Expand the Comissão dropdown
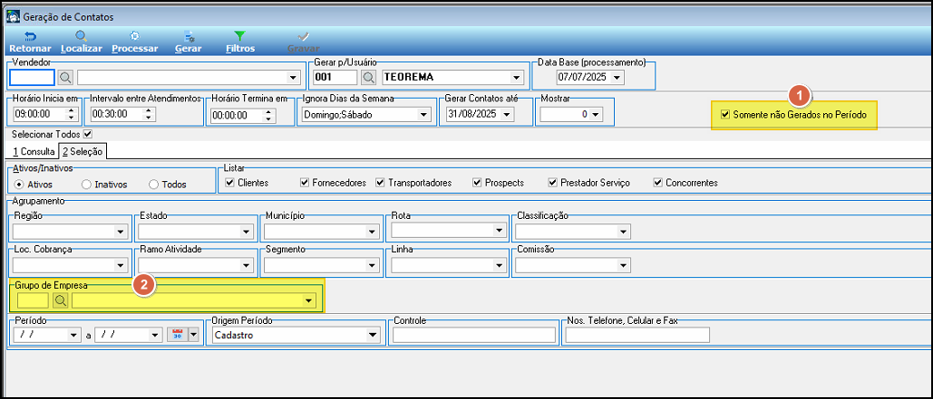Image resolution: width=933 pixels, height=399 pixels. coord(622,265)
